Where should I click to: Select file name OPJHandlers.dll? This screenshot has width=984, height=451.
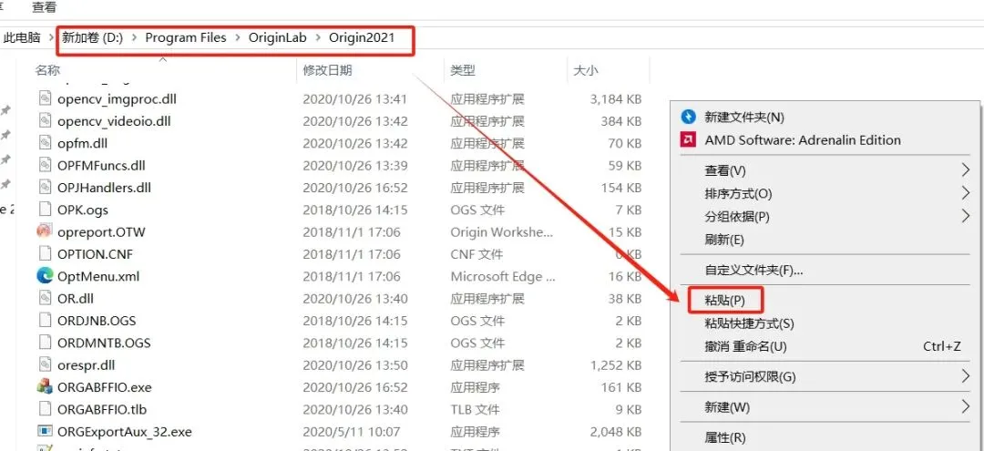(x=104, y=188)
